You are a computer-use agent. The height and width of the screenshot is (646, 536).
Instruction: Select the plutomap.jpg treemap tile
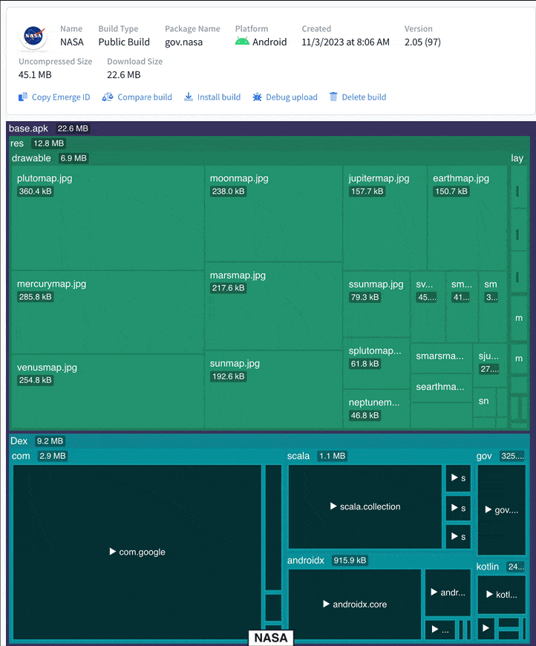[108, 218]
